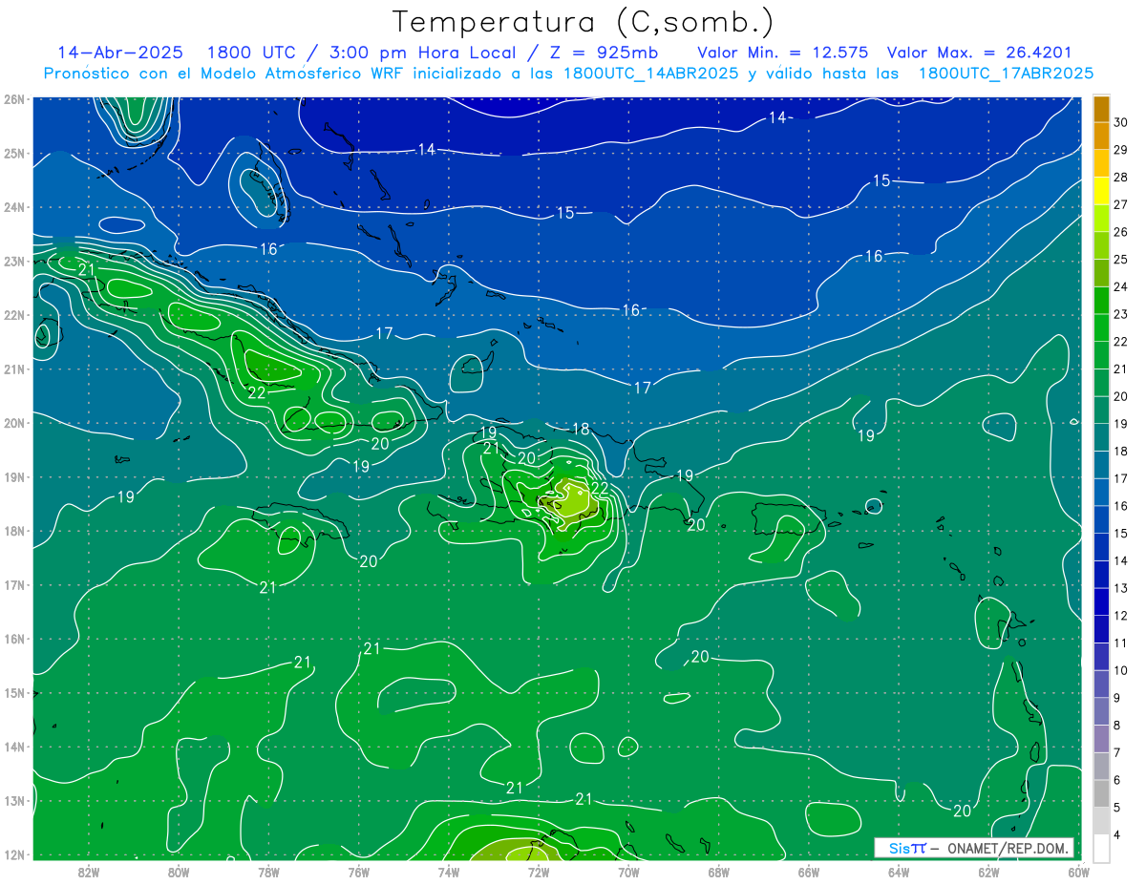Image resolution: width=1146 pixels, height=885 pixels.
Task: Select the 24N latitude axis label
Action: 14,206
